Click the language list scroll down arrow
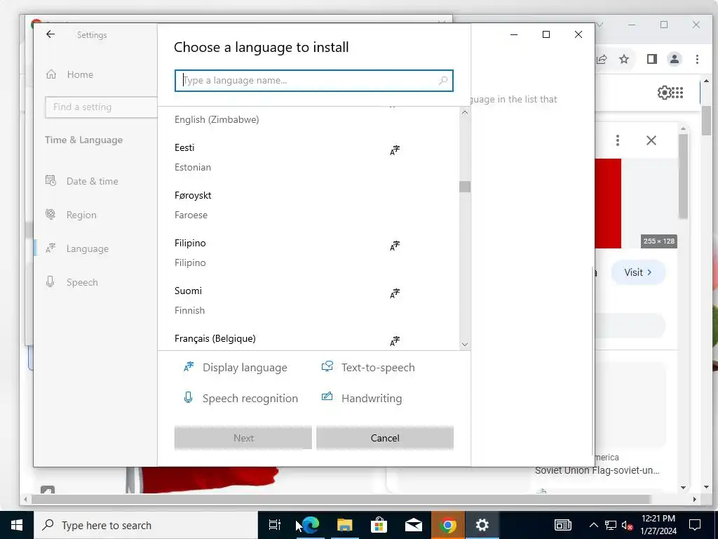718x539 pixels. click(465, 345)
